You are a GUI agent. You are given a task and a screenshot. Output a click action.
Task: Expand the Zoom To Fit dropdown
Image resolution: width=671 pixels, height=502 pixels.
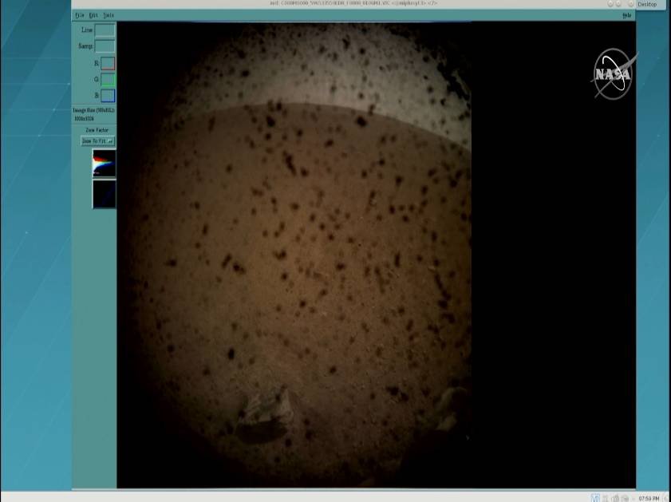[x=98, y=141]
